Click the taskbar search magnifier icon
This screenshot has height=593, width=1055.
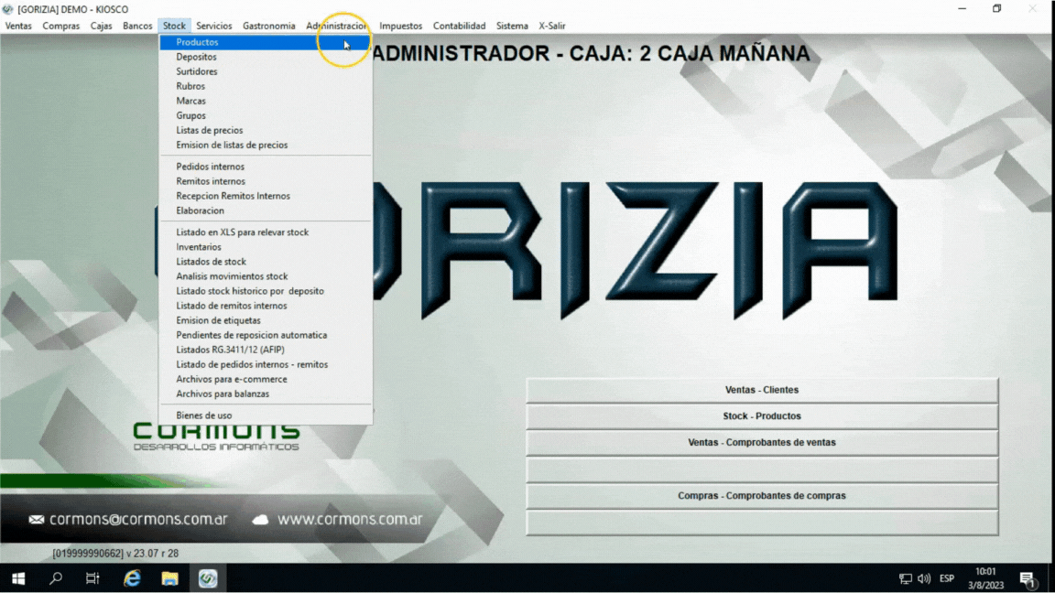pos(56,578)
